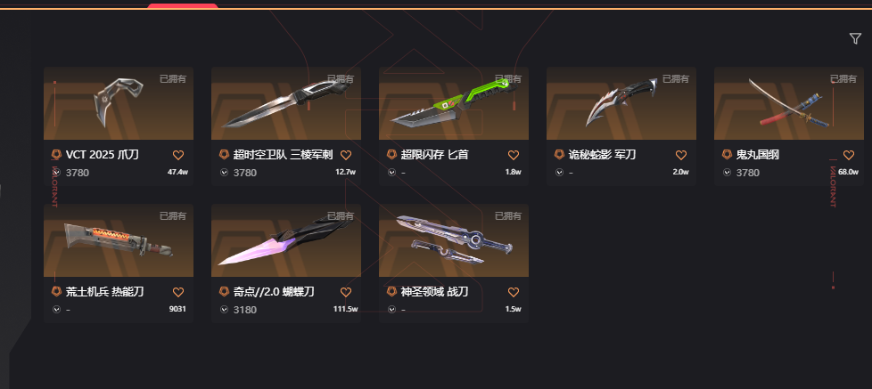Image resolution: width=872 pixels, height=389 pixels.
Task: Click tier badge icon beside 诡秘蛇影 军刀
Action: [x=559, y=155]
